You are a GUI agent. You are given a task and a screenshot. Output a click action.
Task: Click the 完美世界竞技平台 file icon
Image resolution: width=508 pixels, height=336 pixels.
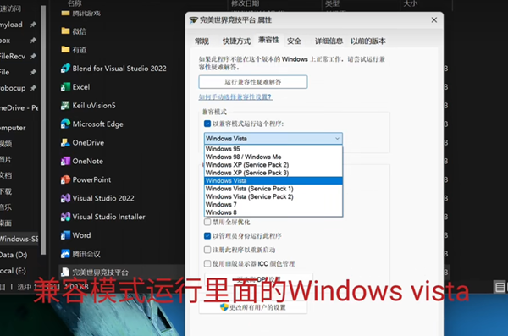(x=65, y=273)
